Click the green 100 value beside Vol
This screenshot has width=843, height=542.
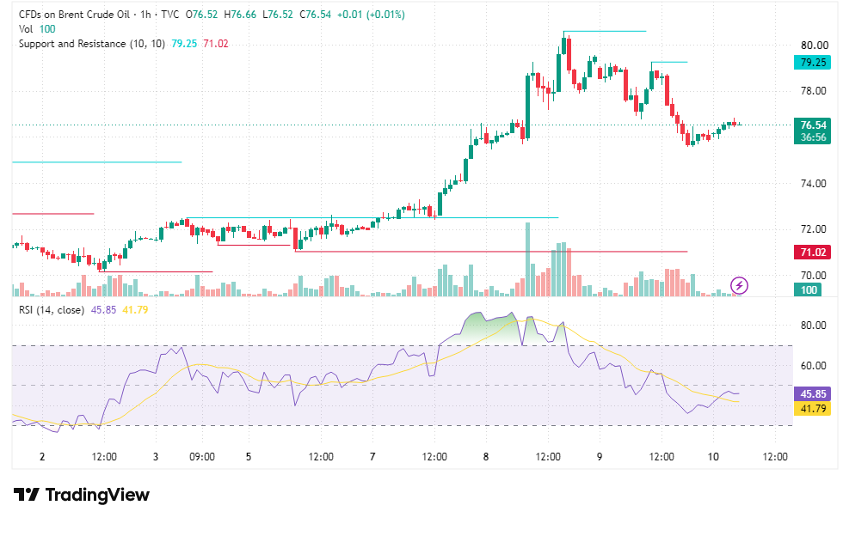(x=47, y=29)
